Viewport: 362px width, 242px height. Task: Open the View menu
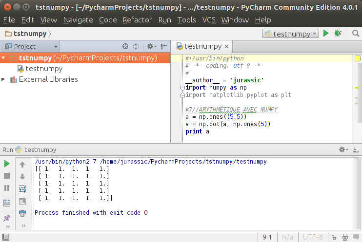pyautogui.click(x=49, y=20)
